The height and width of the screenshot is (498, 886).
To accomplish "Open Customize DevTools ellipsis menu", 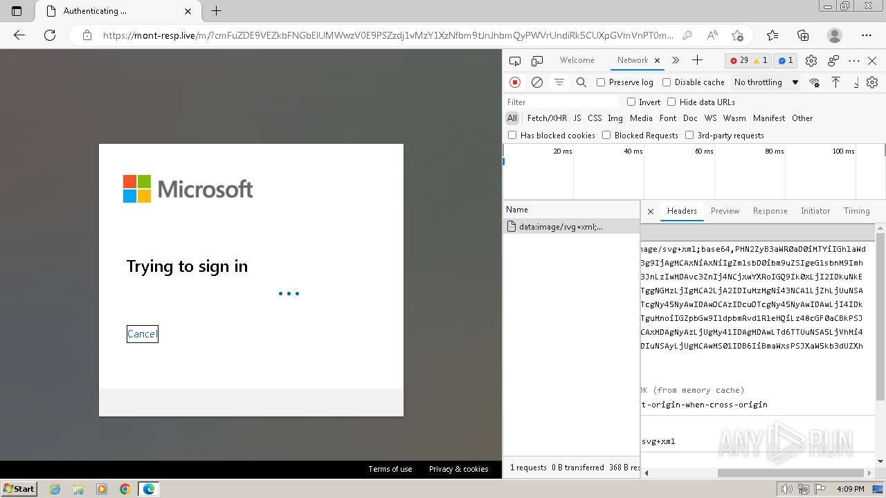I will (x=854, y=61).
